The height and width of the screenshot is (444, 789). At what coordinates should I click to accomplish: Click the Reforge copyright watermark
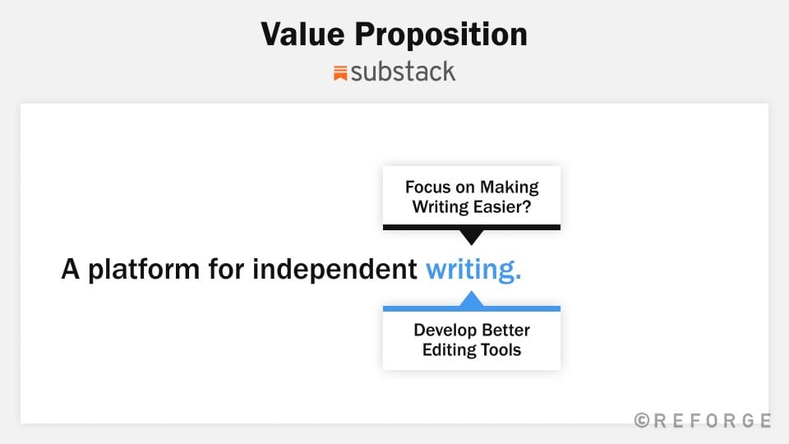(x=703, y=420)
